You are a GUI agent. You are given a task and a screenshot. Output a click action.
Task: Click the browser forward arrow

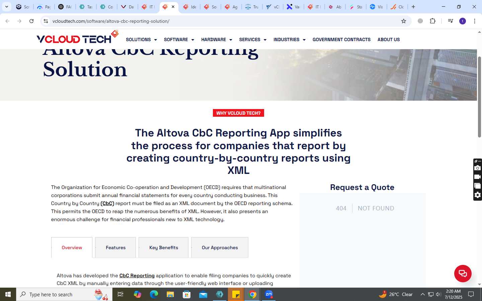[x=19, y=21]
